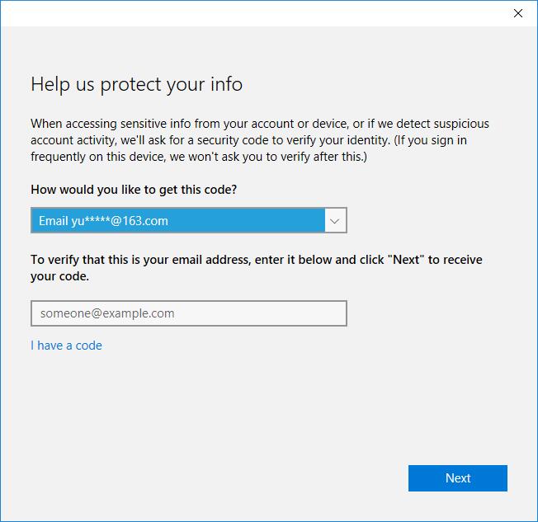Activate the email address entry box

(189, 313)
